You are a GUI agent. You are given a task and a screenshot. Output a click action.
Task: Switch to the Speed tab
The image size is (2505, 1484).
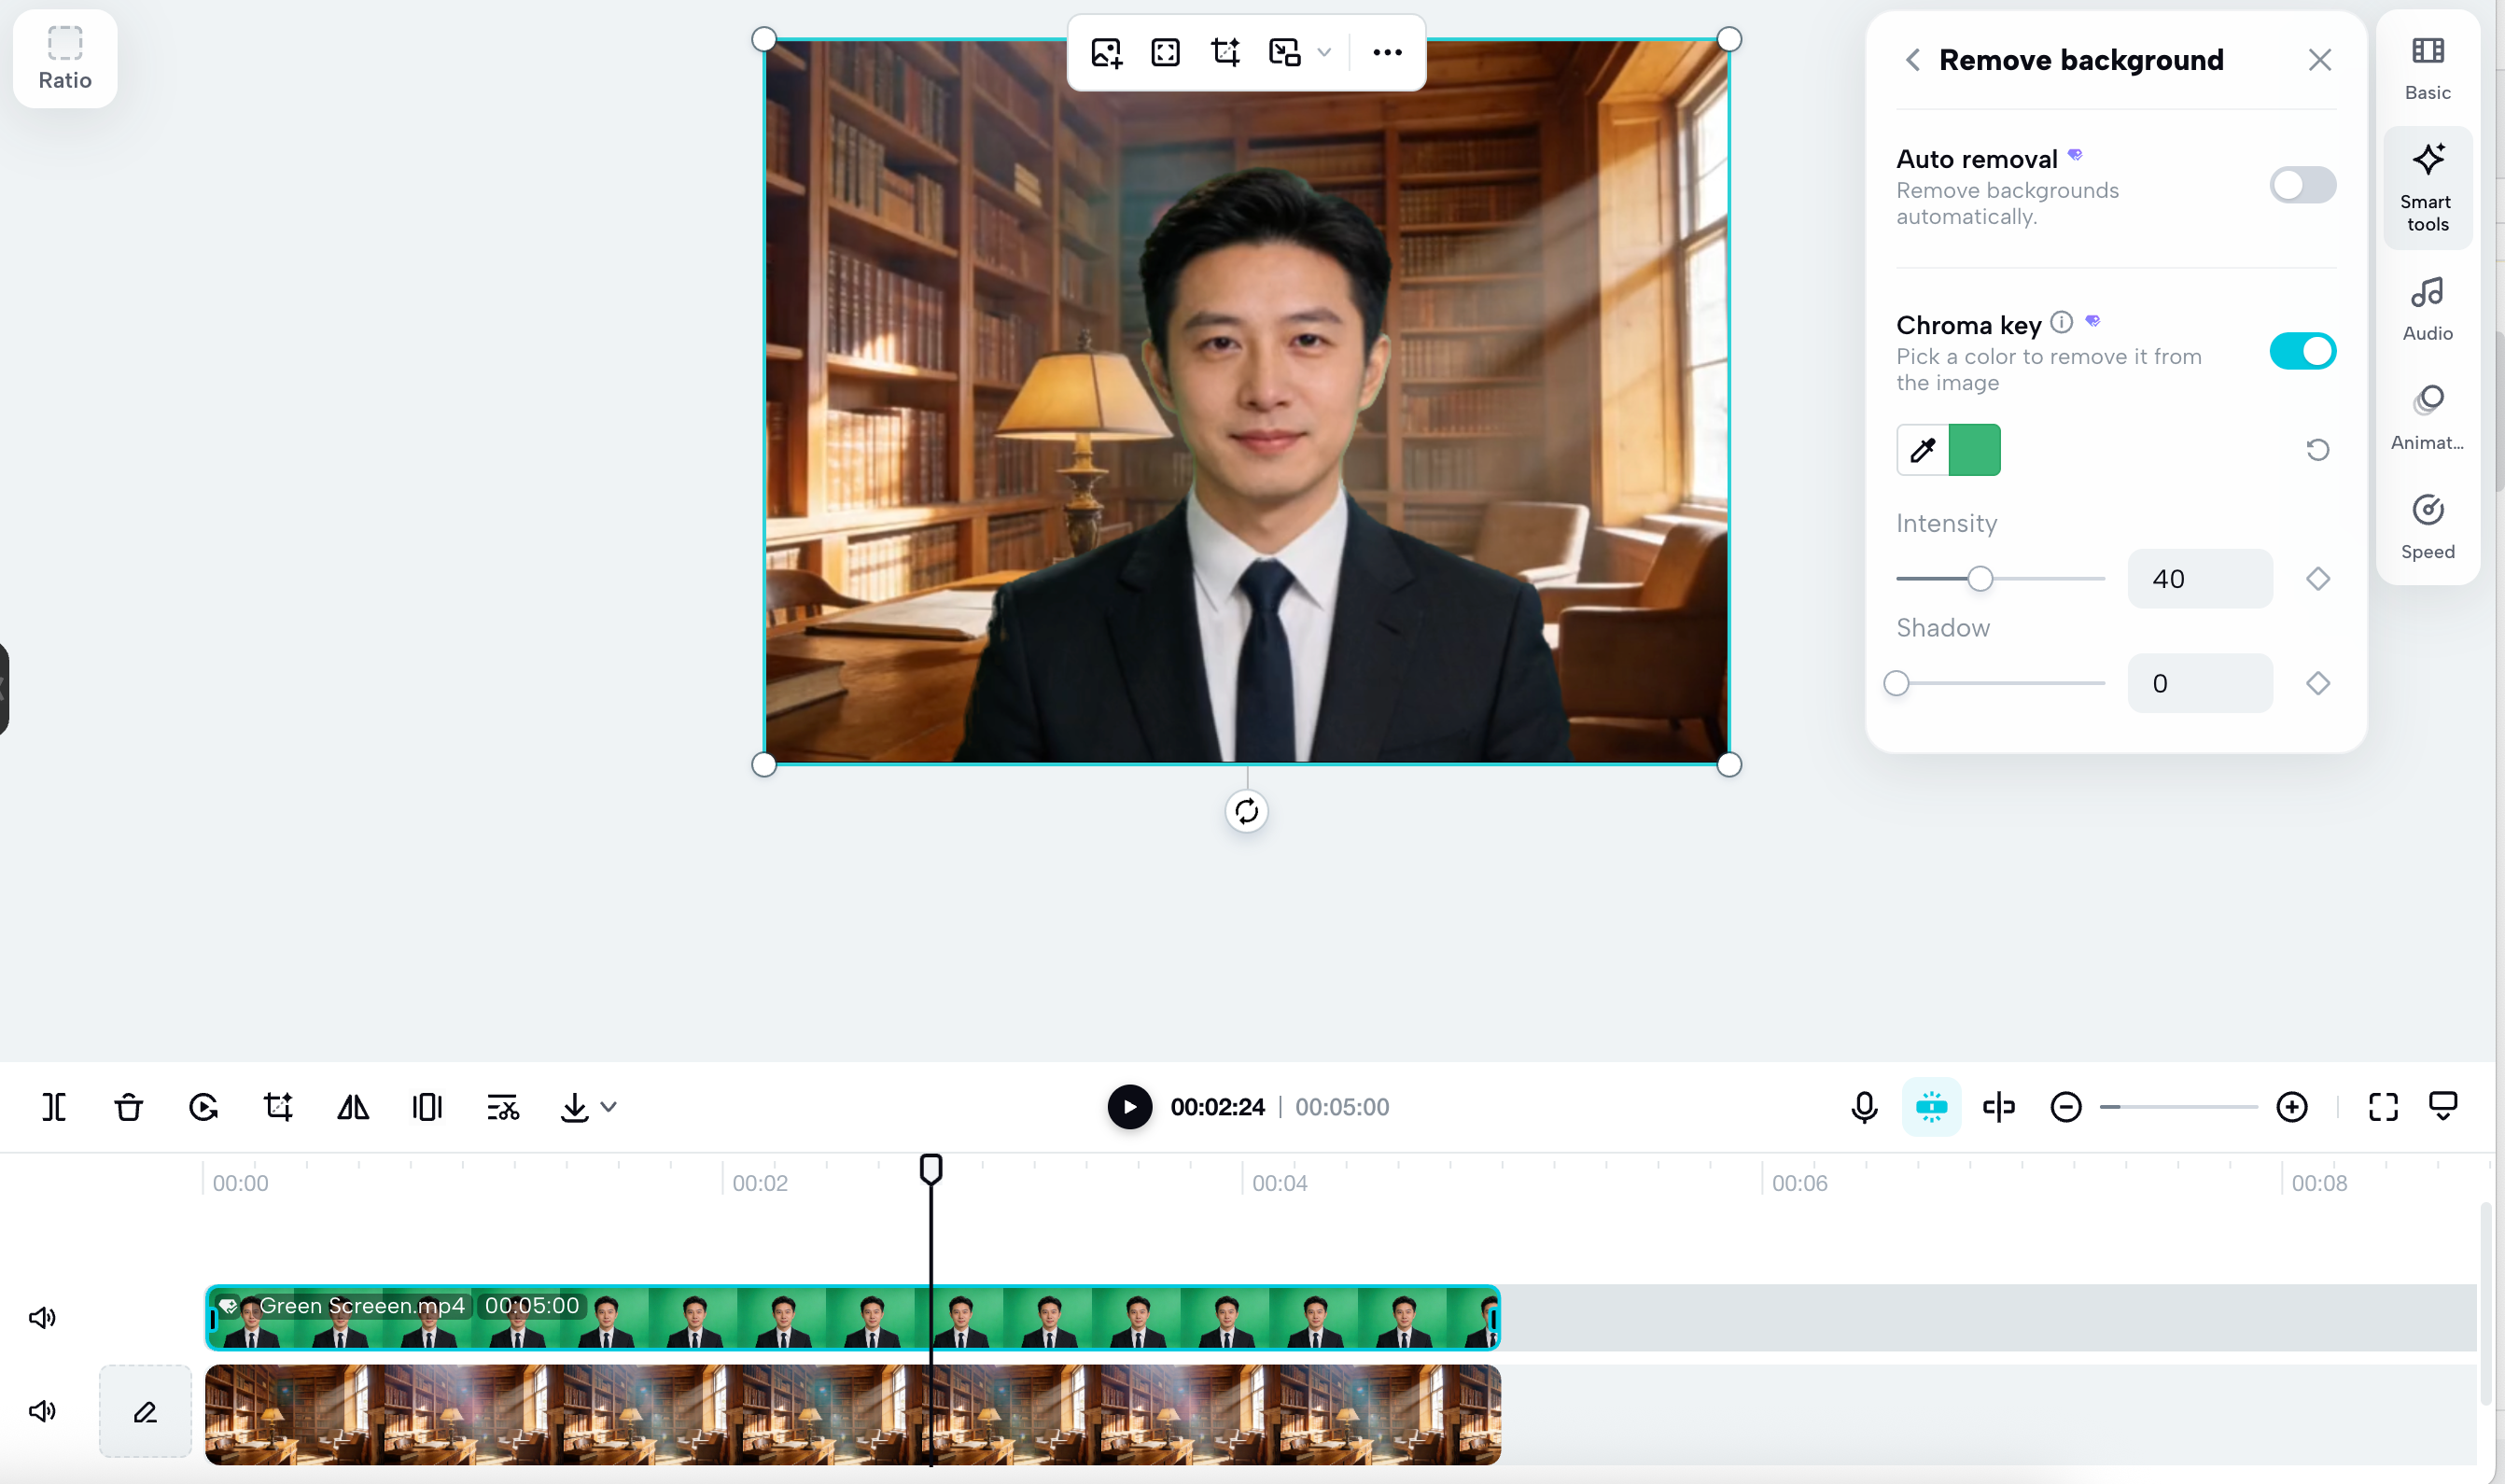tap(2427, 527)
